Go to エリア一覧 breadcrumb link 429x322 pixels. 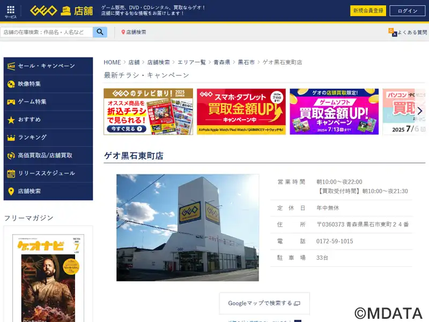191,62
